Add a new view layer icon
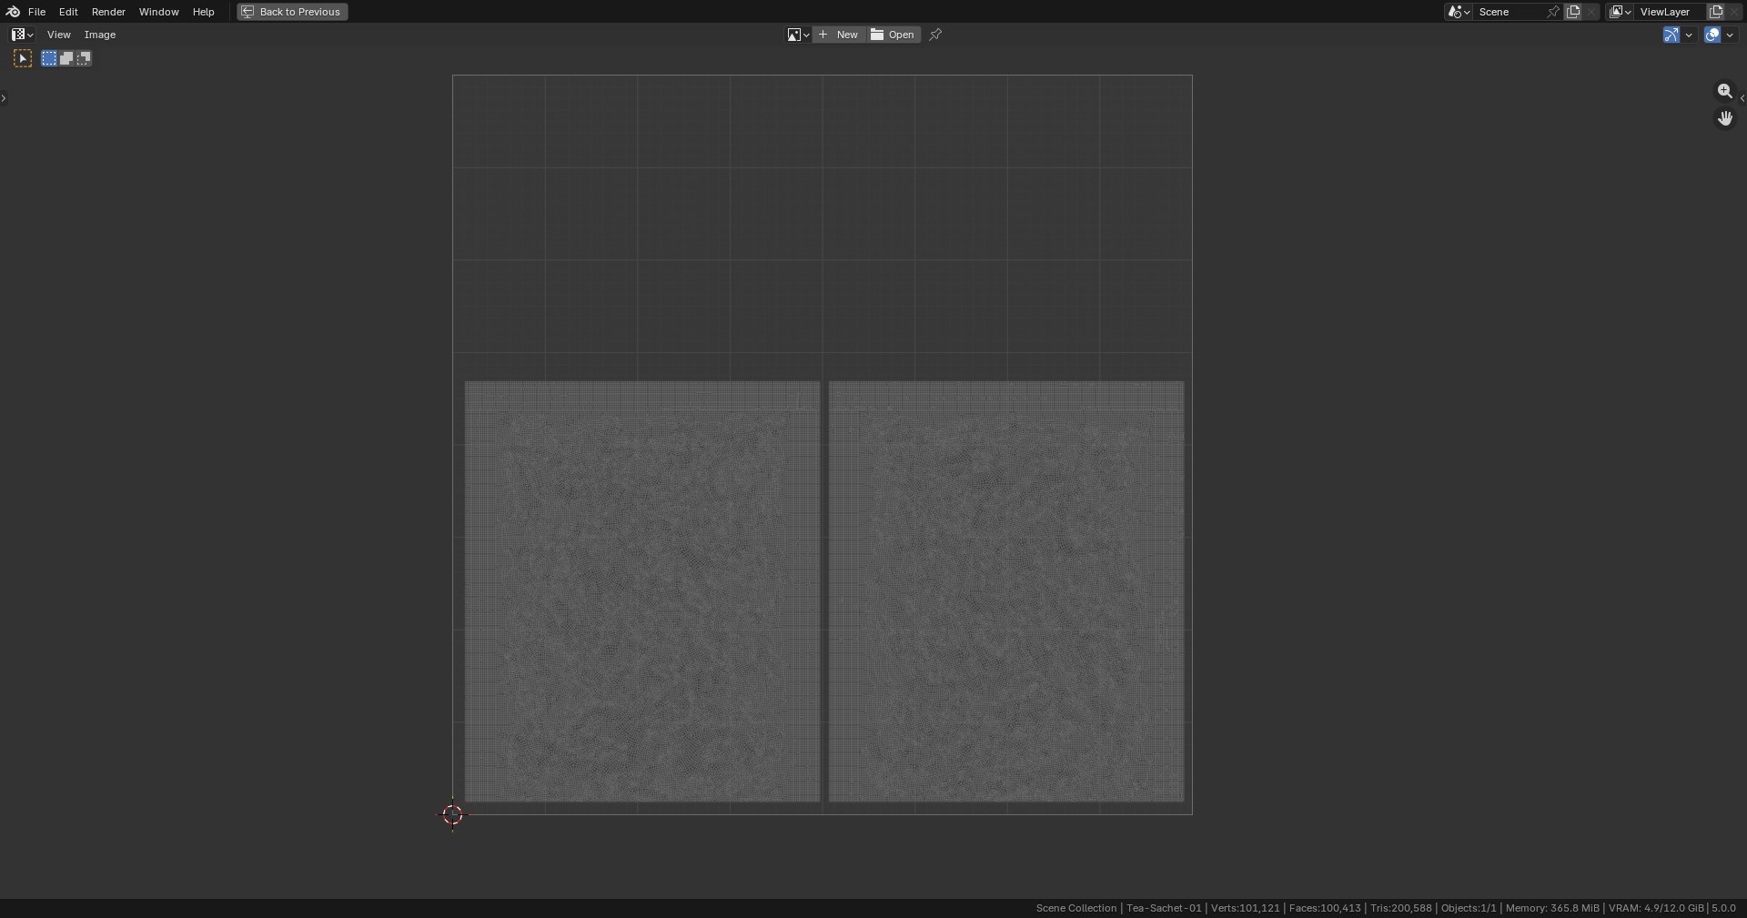 [1716, 12]
